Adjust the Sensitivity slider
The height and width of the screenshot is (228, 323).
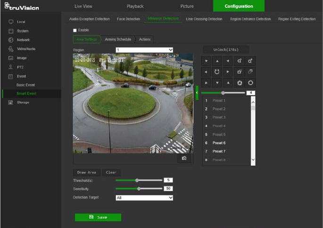(x=139, y=189)
